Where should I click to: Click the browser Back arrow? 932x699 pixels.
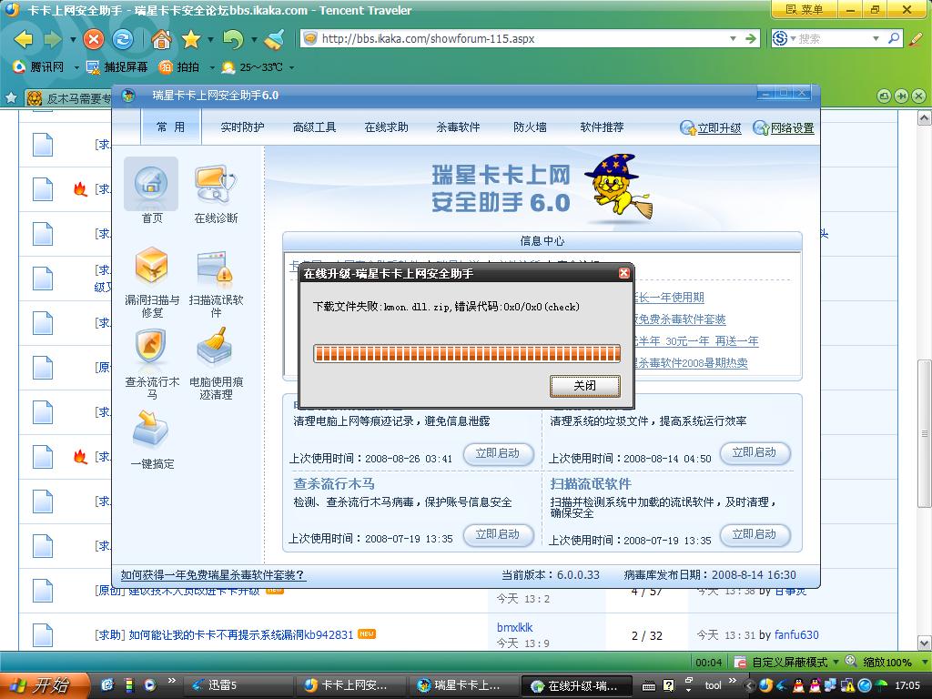23,40
